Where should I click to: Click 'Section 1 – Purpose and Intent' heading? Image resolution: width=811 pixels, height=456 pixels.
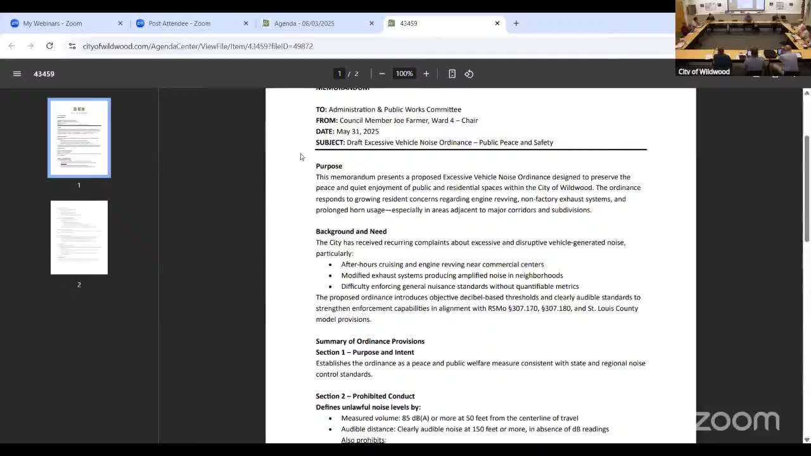(365, 352)
